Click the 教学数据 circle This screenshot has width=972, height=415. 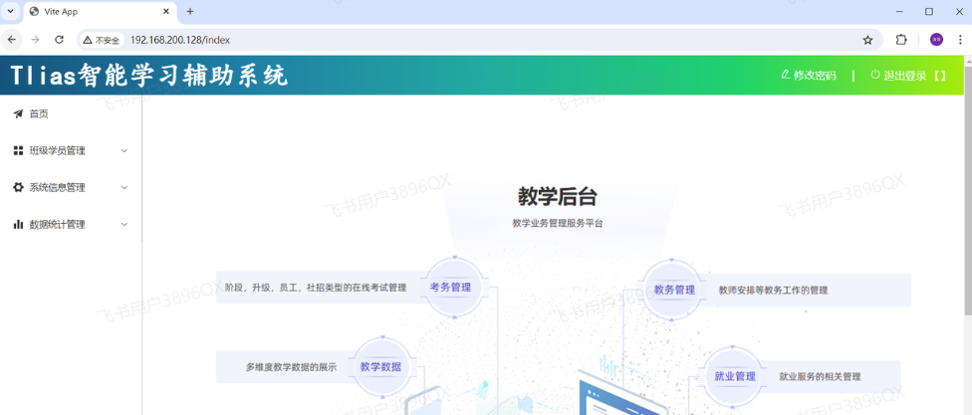382,366
